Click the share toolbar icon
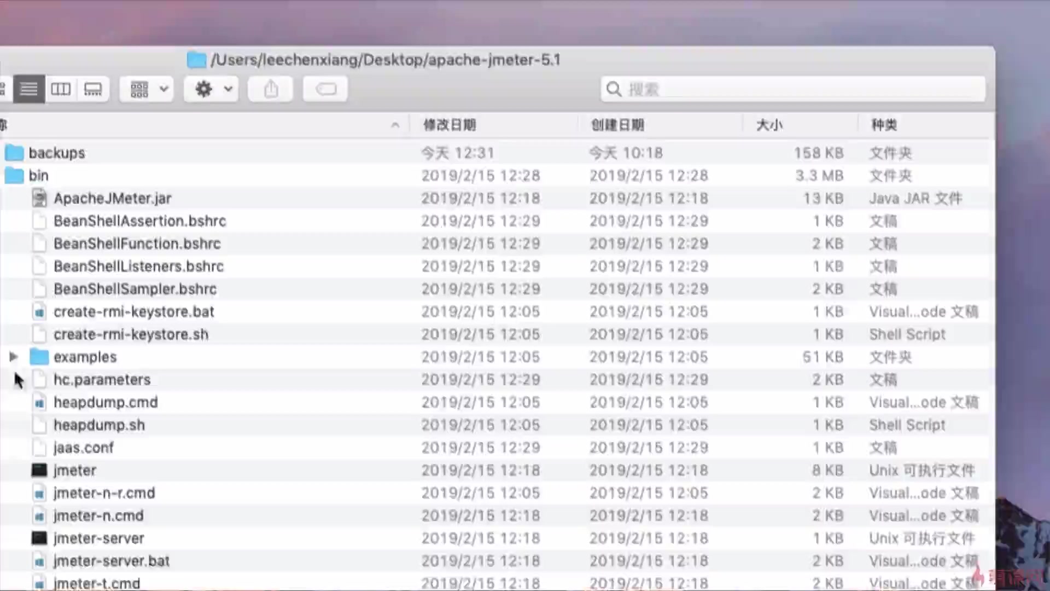 click(x=271, y=89)
